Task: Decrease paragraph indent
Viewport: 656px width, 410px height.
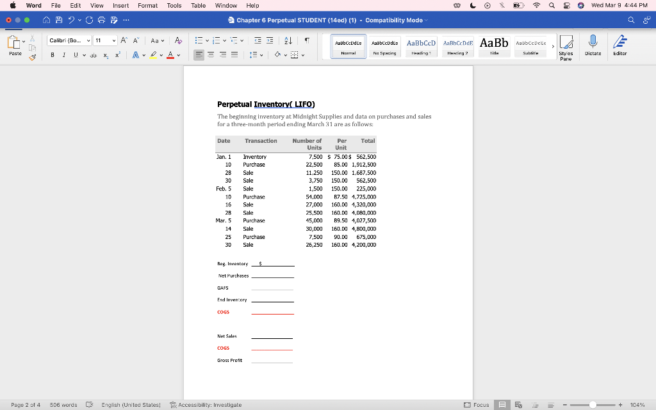Action: point(258,40)
